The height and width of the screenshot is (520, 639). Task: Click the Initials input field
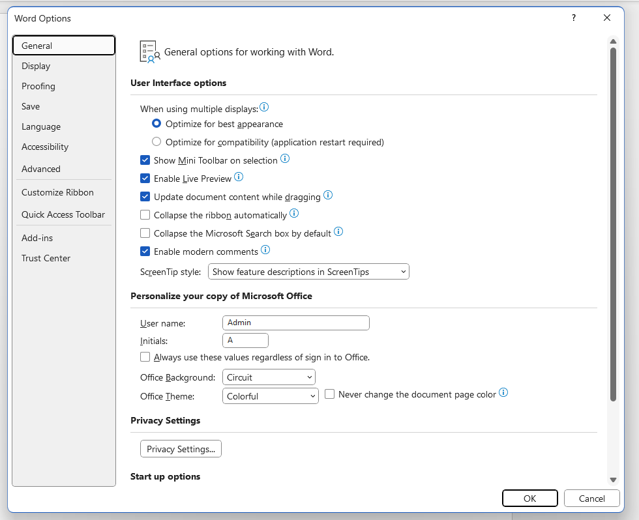(x=245, y=340)
